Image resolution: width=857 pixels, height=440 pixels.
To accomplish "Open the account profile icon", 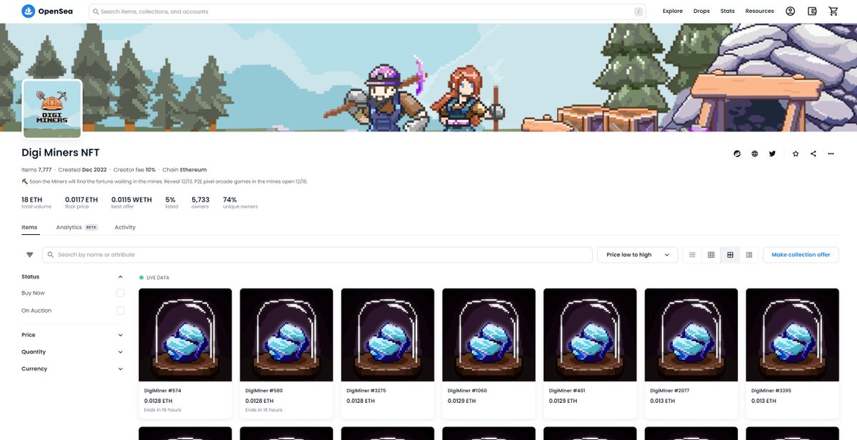I will coord(791,11).
